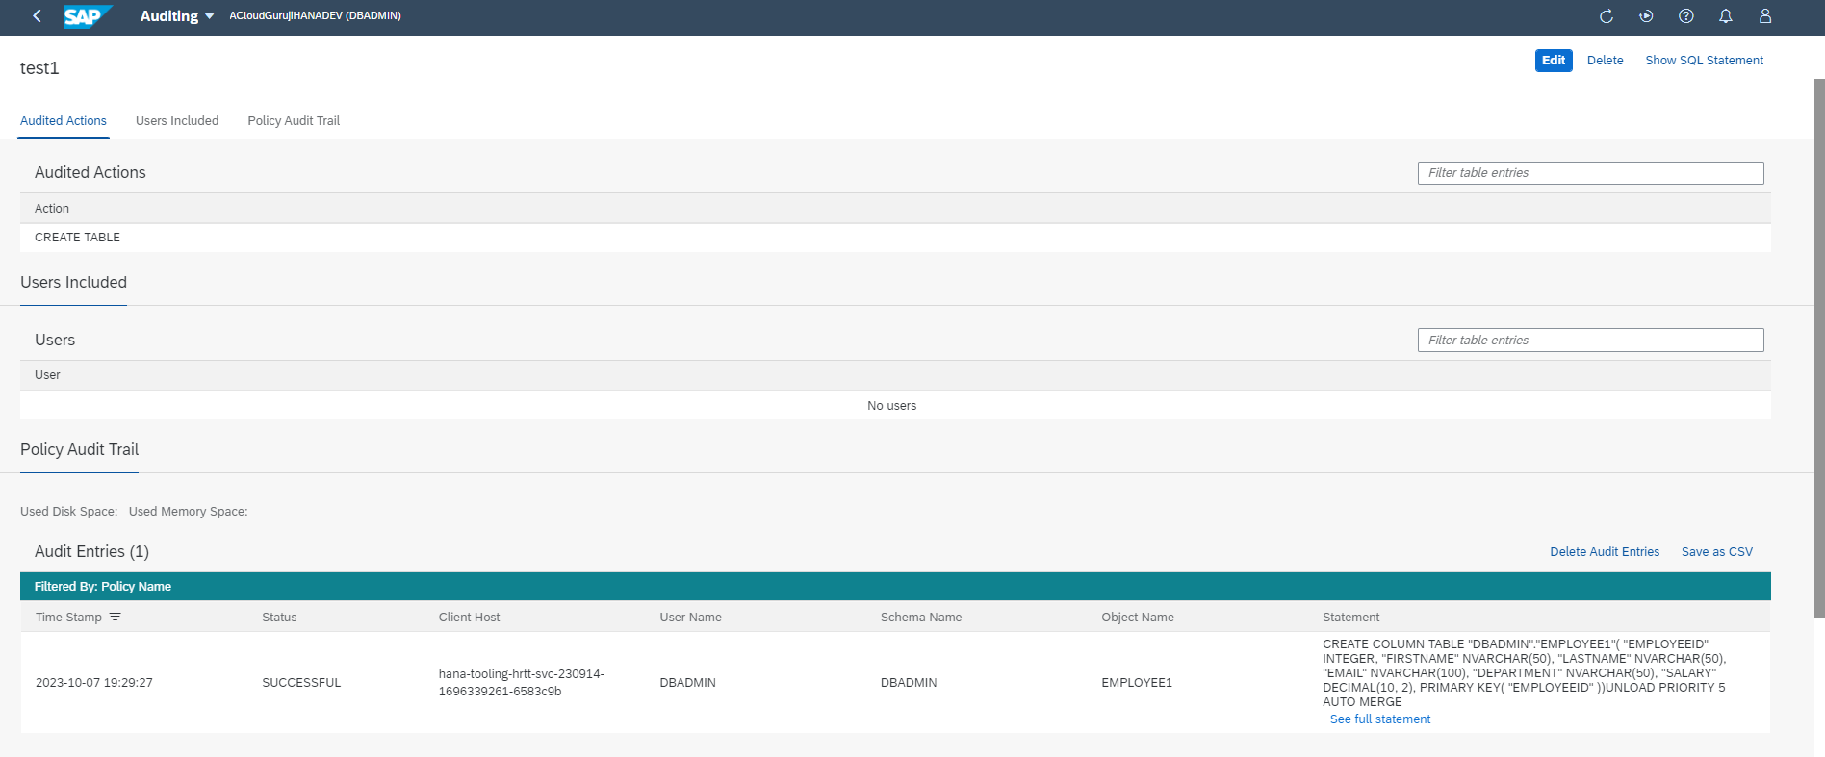Click the Time Stamp sort icon
Viewport: 1825px width, 757px height.
pyautogui.click(x=116, y=618)
